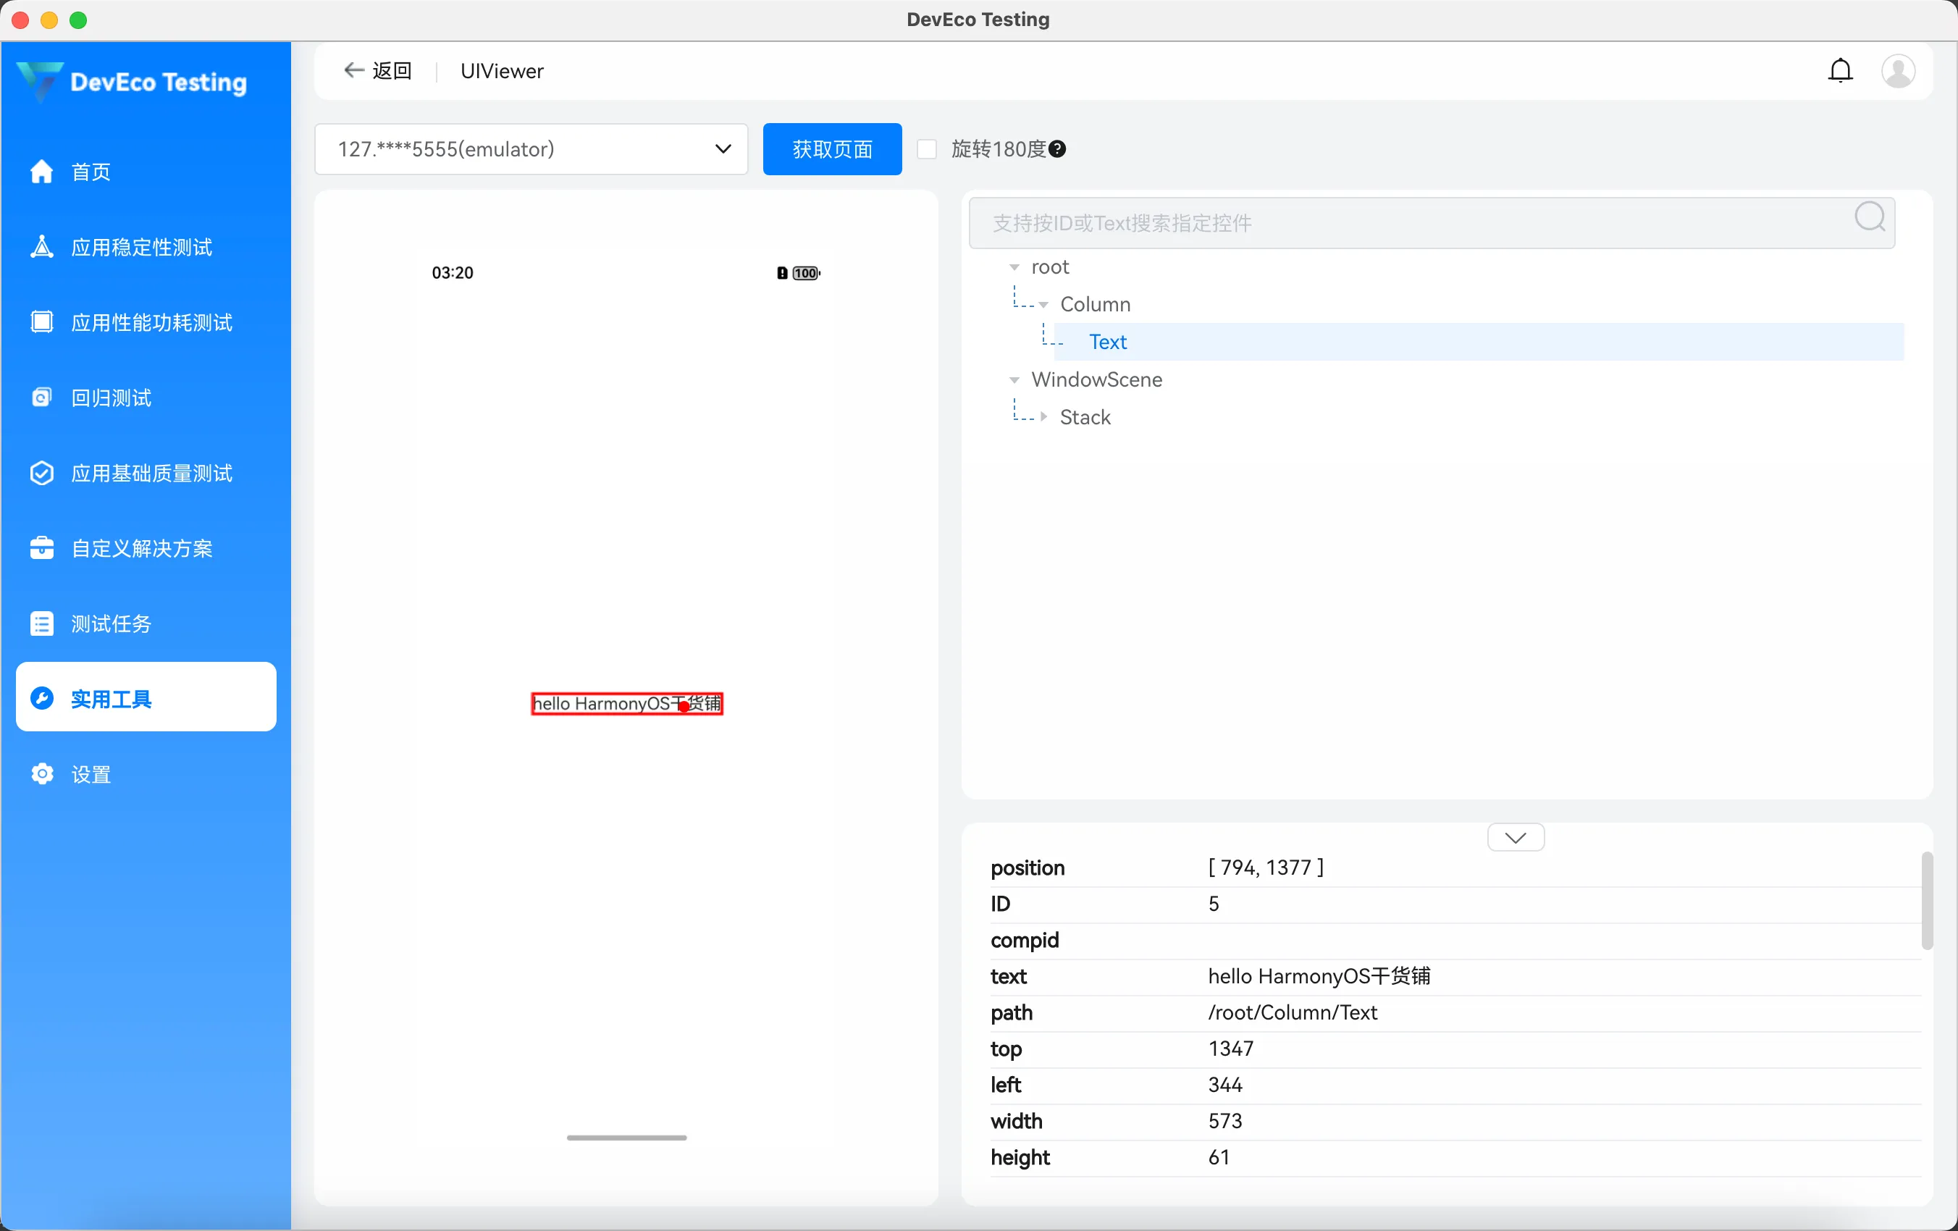
Task: Click the search magnifier icon
Action: [x=1870, y=217]
